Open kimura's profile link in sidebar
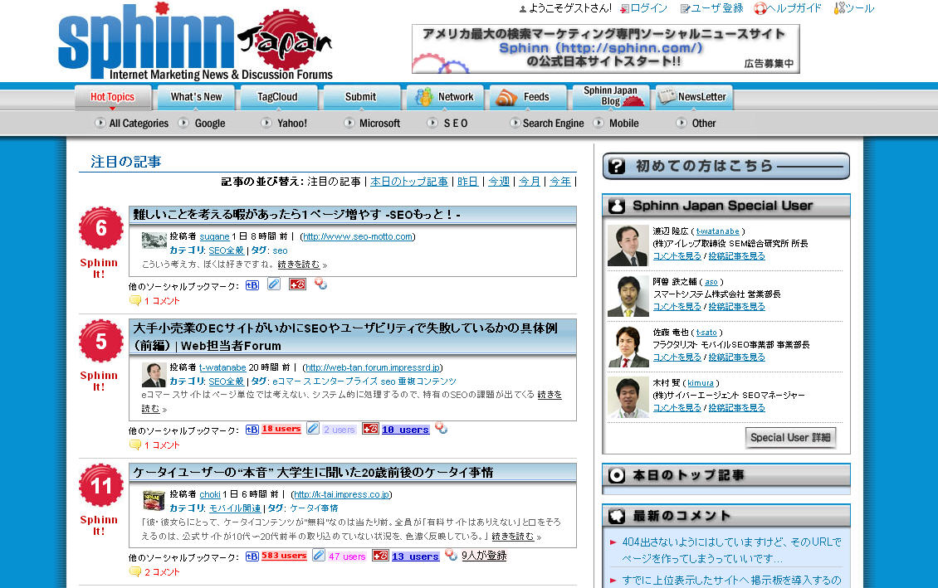The width and height of the screenshot is (938, 588). (x=701, y=383)
